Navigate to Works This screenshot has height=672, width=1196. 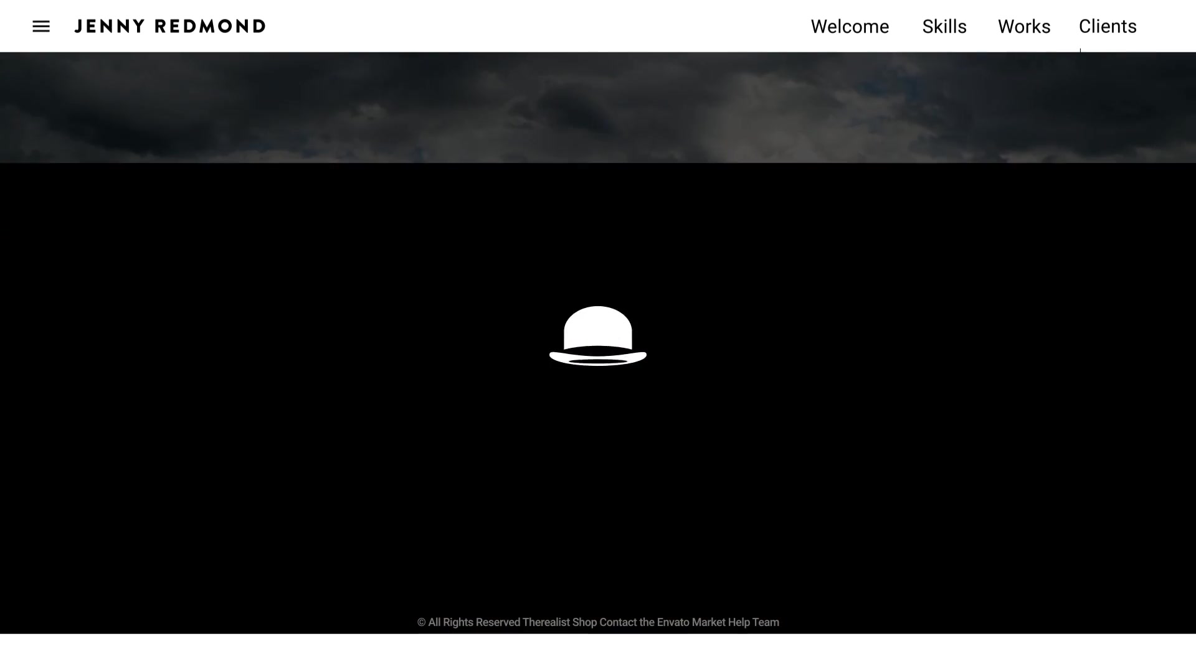tap(1024, 27)
